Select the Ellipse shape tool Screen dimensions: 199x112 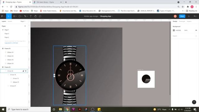point(20,16)
